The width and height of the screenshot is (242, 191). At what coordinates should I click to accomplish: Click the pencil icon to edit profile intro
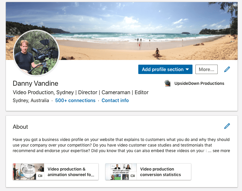point(227,69)
